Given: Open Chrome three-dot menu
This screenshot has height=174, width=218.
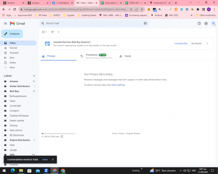Looking at the screenshot, I should (x=215, y=10).
